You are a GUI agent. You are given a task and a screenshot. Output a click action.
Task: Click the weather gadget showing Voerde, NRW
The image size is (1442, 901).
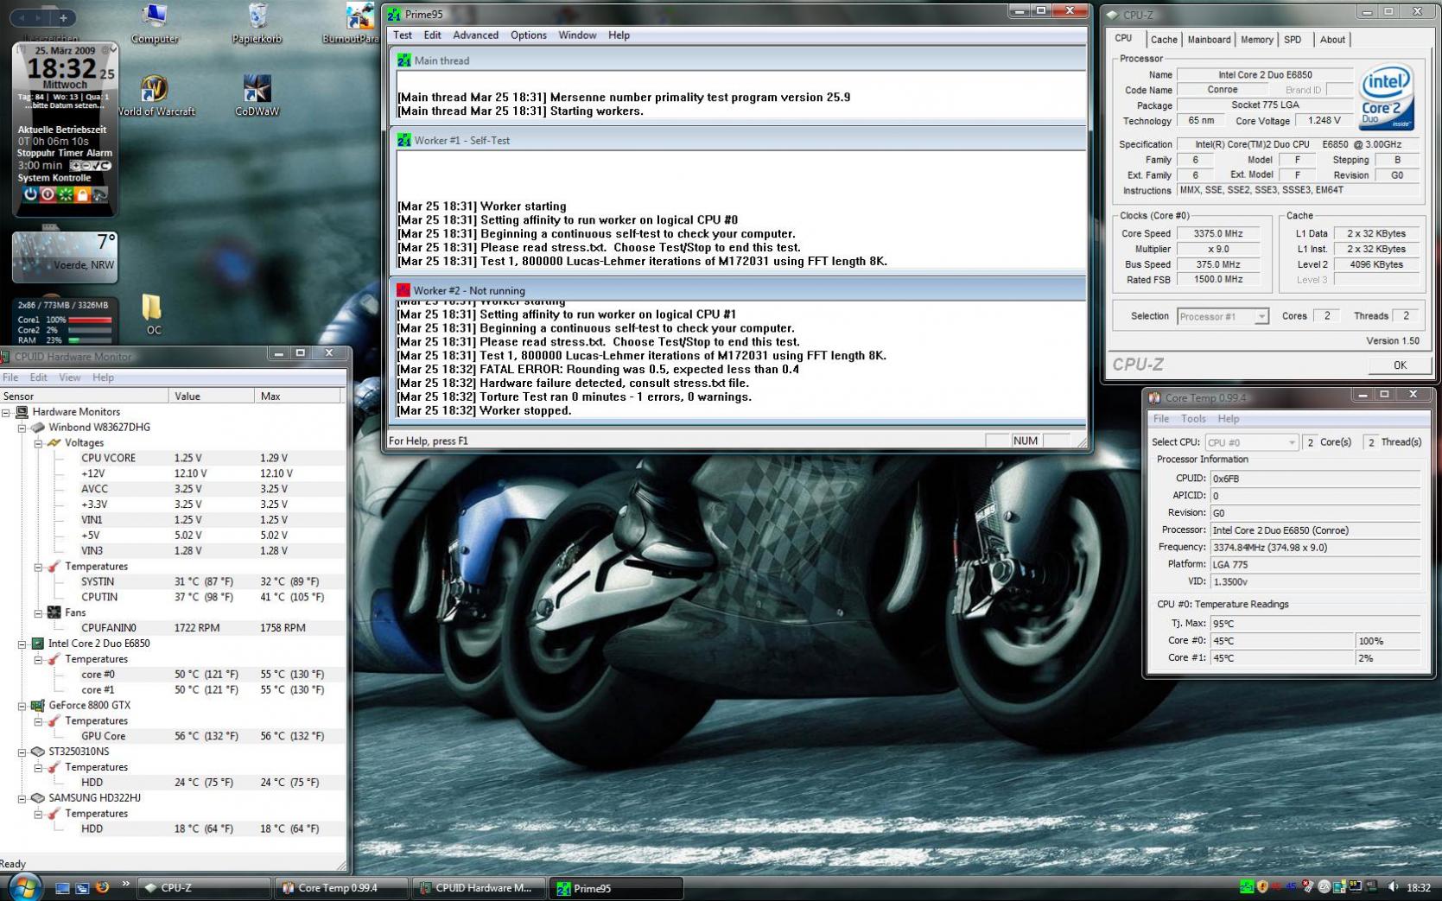65,257
